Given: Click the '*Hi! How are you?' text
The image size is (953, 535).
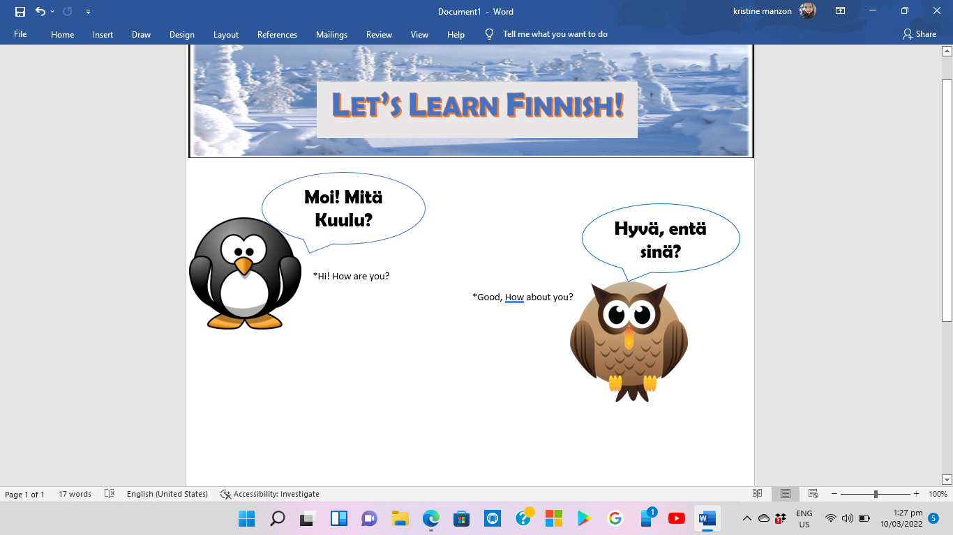Looking at the screenshot, I should tap(352, 277).
